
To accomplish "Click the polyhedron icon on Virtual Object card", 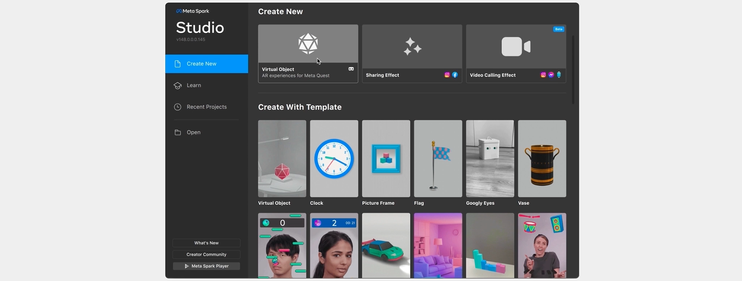I will click(308, 44).
